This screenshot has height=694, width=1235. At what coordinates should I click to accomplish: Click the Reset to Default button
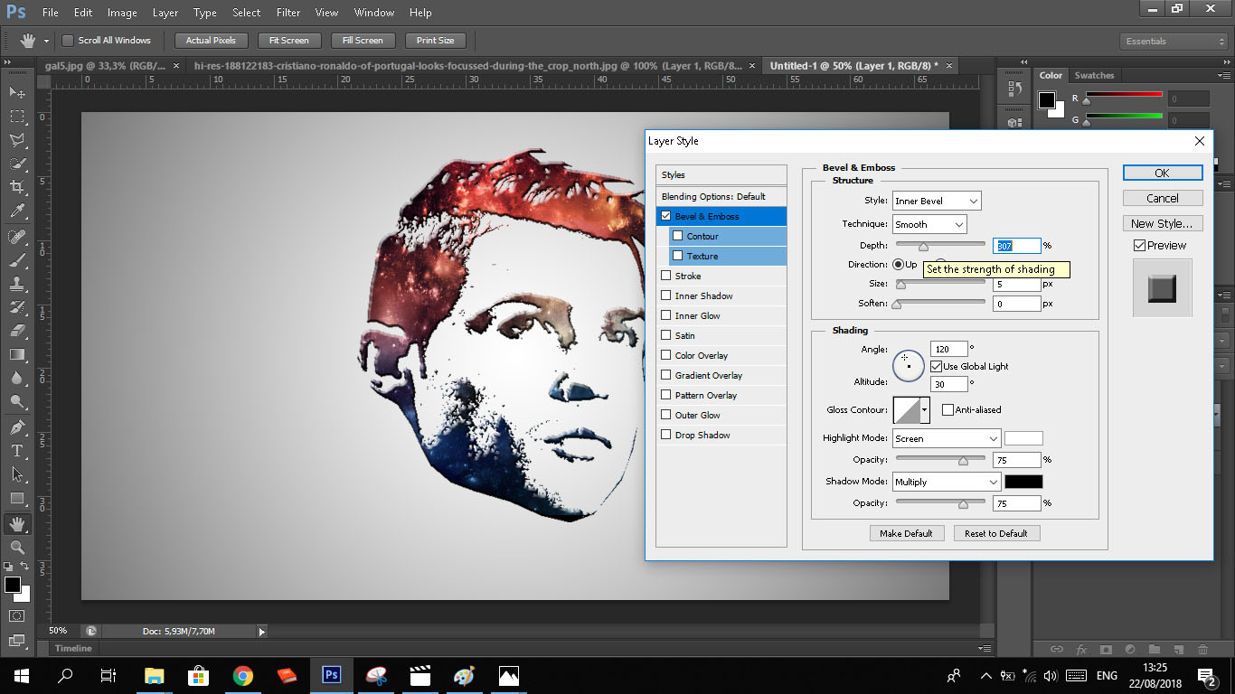coord(996,533)
